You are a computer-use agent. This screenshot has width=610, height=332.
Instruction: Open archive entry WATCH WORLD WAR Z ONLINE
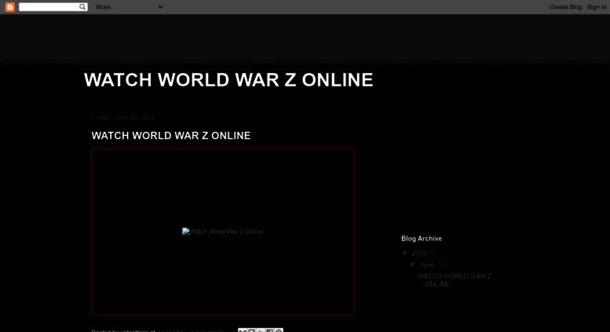(455, 280)
